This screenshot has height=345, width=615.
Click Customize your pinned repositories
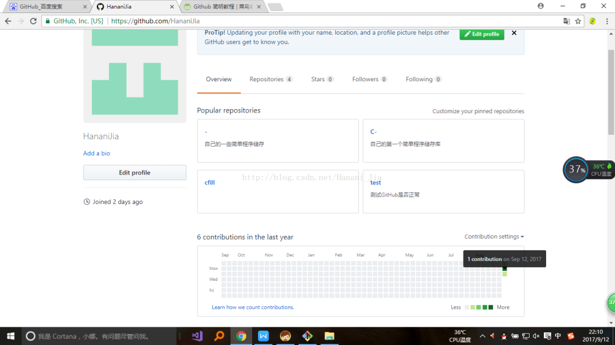tap(478, 111)
